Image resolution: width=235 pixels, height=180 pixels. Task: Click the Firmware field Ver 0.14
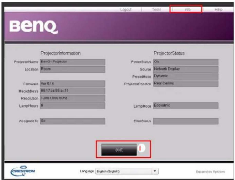72,84
